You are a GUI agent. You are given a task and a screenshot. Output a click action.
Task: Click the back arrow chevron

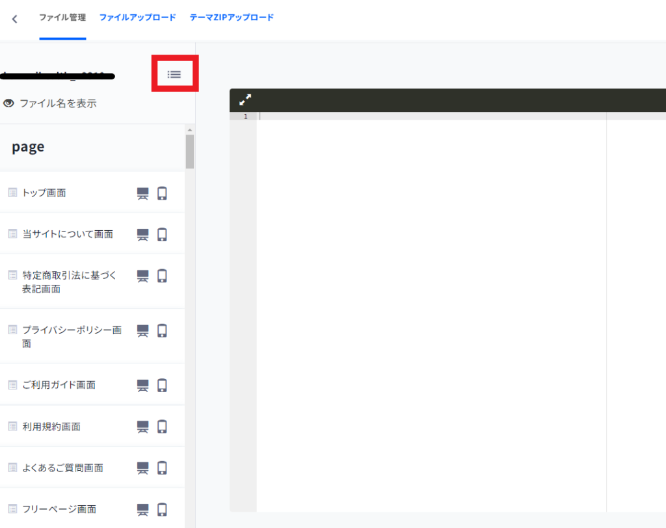click(15, 19)
